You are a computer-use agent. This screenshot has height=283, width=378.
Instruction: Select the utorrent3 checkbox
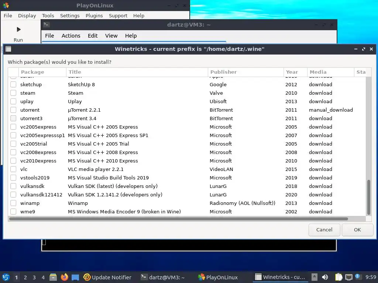point(13,118)
